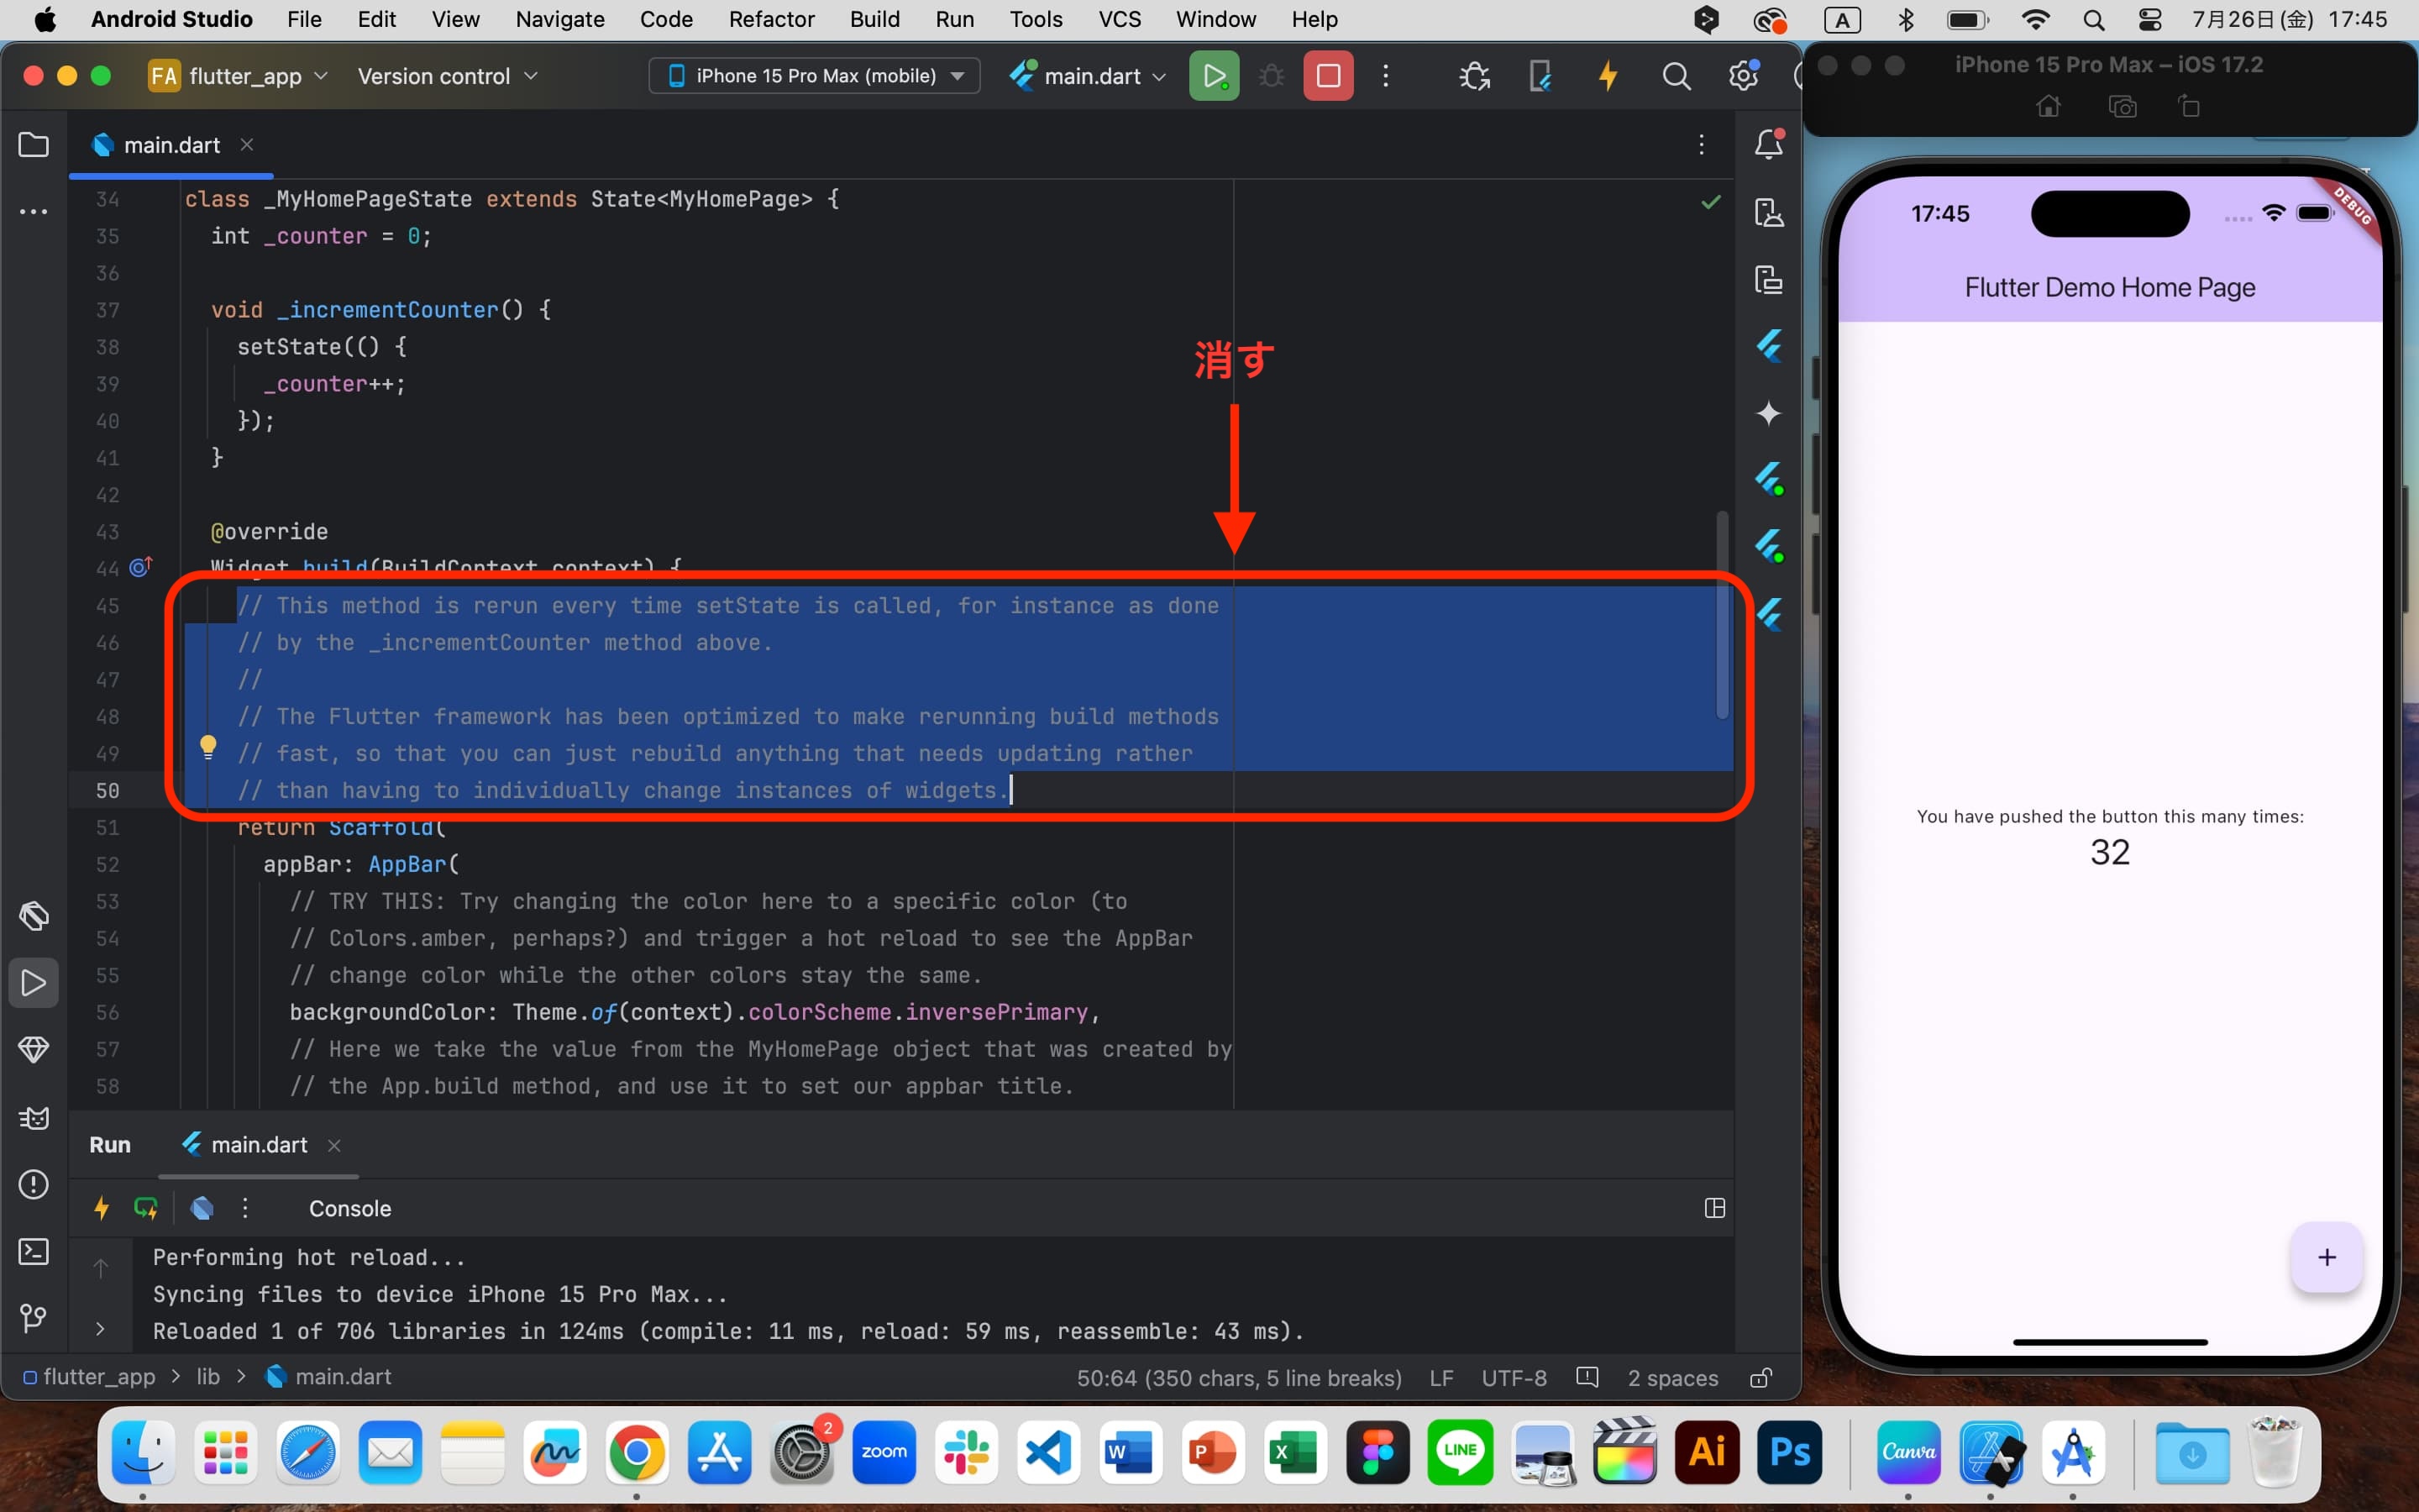Toggle the main.dart tab in Run panel
This screenshot has width=2419, height=1512.
(x=258, y=1144)
